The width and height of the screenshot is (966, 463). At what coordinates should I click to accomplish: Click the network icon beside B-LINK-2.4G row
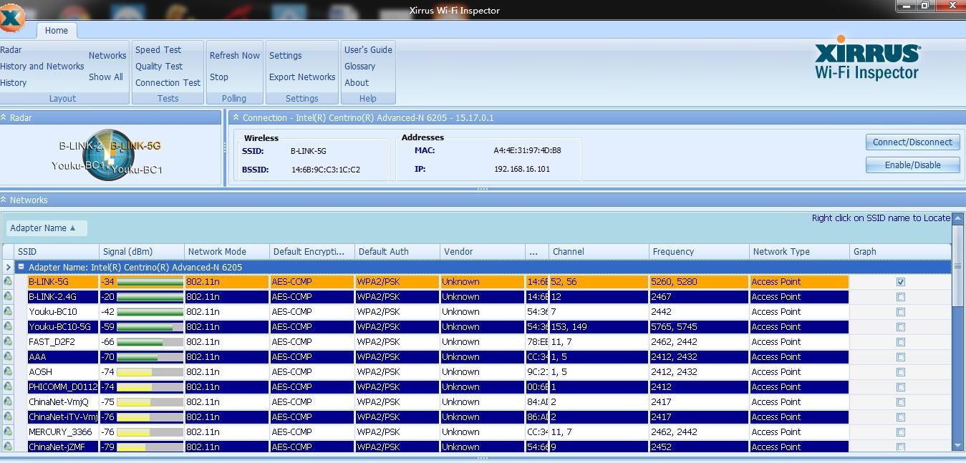pyautogui.click(x=8, y=297)
